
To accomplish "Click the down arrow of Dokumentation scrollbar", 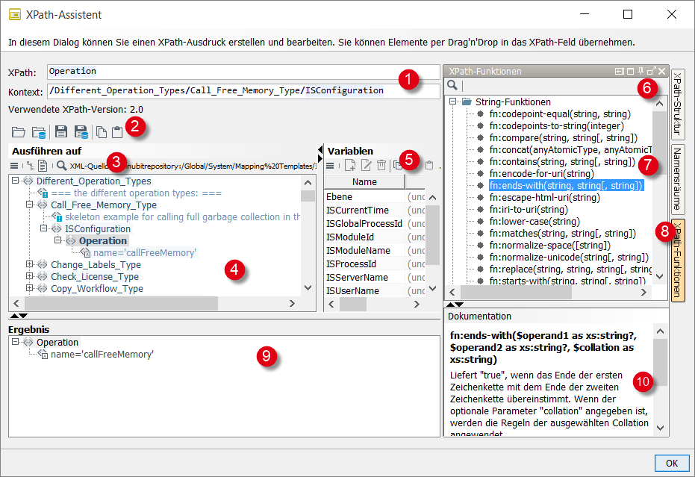I will click(x=660, y=428).
